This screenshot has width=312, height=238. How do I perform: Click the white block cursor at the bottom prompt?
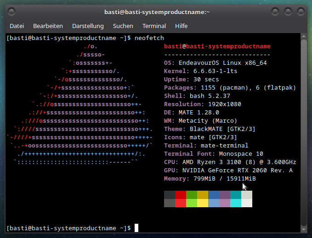point(136,228)
